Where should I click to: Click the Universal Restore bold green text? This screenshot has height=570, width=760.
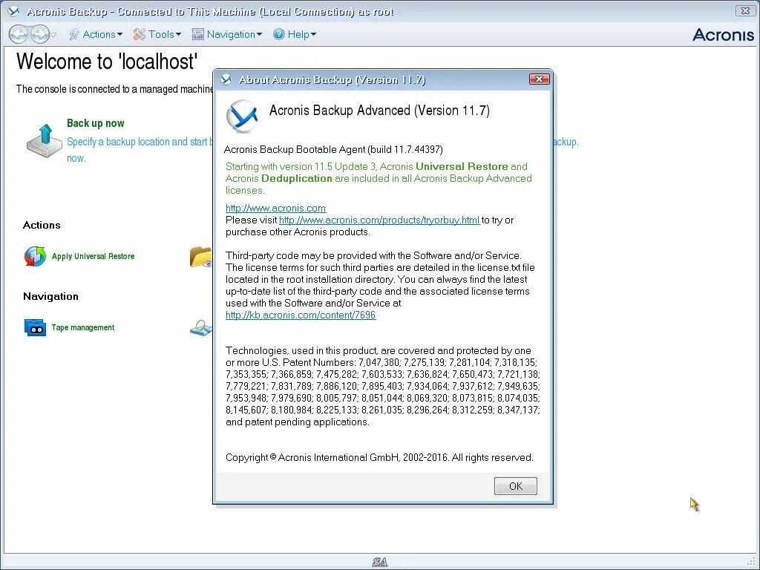coord(462,166)
